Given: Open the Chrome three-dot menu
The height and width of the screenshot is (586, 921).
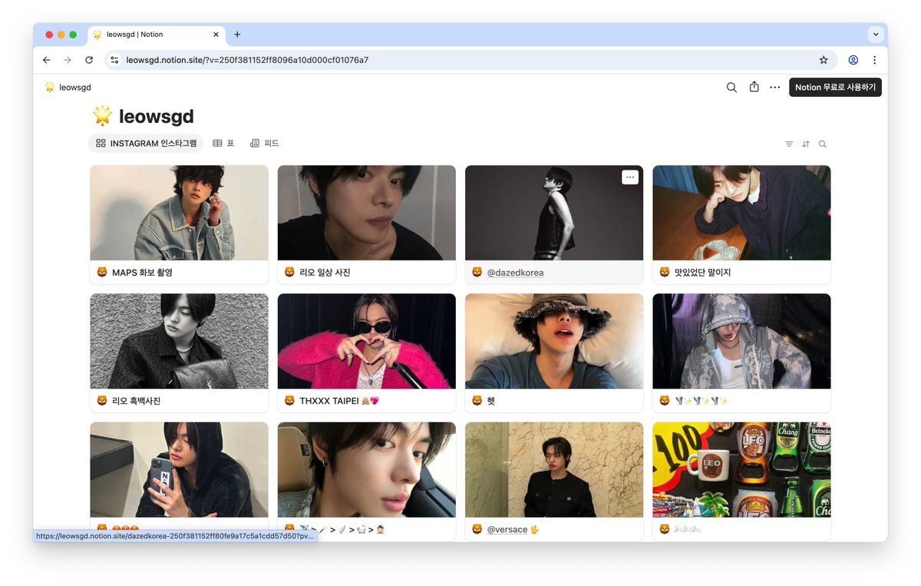Looking at the screenshot, I should 874,60.
